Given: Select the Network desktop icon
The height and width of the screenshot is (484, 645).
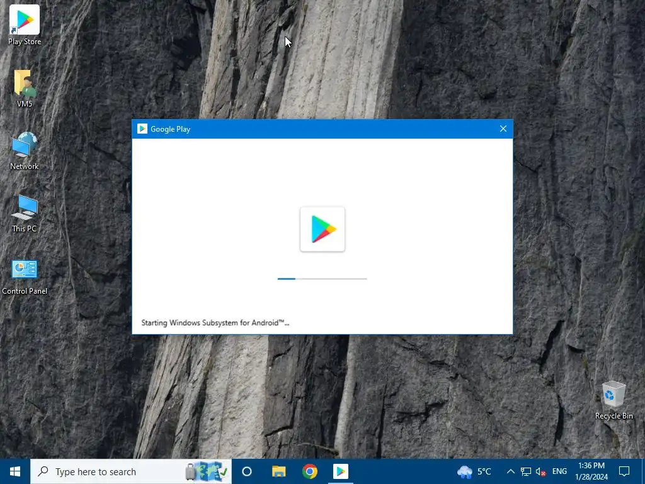Looking at the screenshot, I should tap(25, 151).
